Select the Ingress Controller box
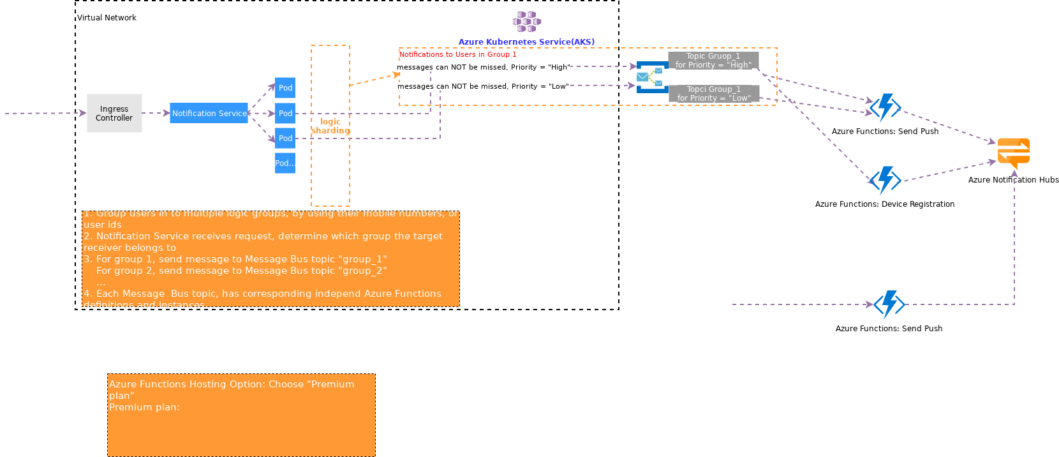1059x457 pixels. [114, 114]
